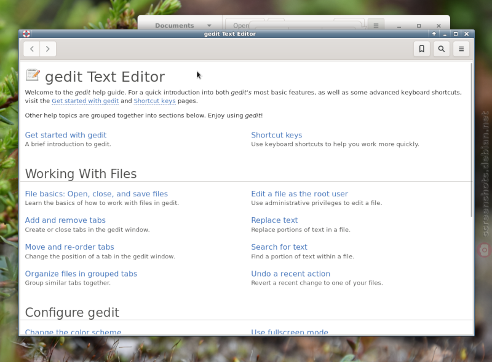Screen dimensions: 492x362
Task: Close the gedit help window
Action: (467, 34)
